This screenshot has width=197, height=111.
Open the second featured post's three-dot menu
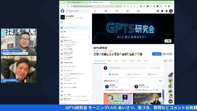click(159, 86)
